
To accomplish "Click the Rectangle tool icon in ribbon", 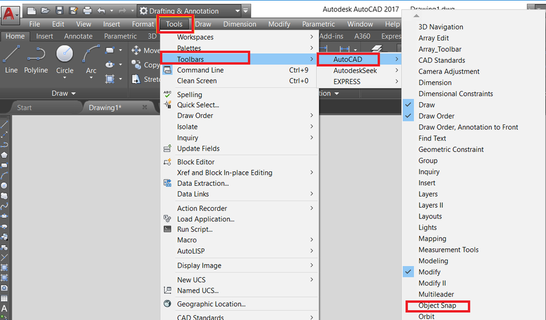I will [109, 50].
